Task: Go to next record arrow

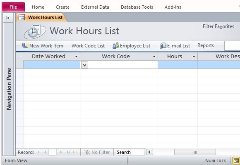Action: (61, 152)
